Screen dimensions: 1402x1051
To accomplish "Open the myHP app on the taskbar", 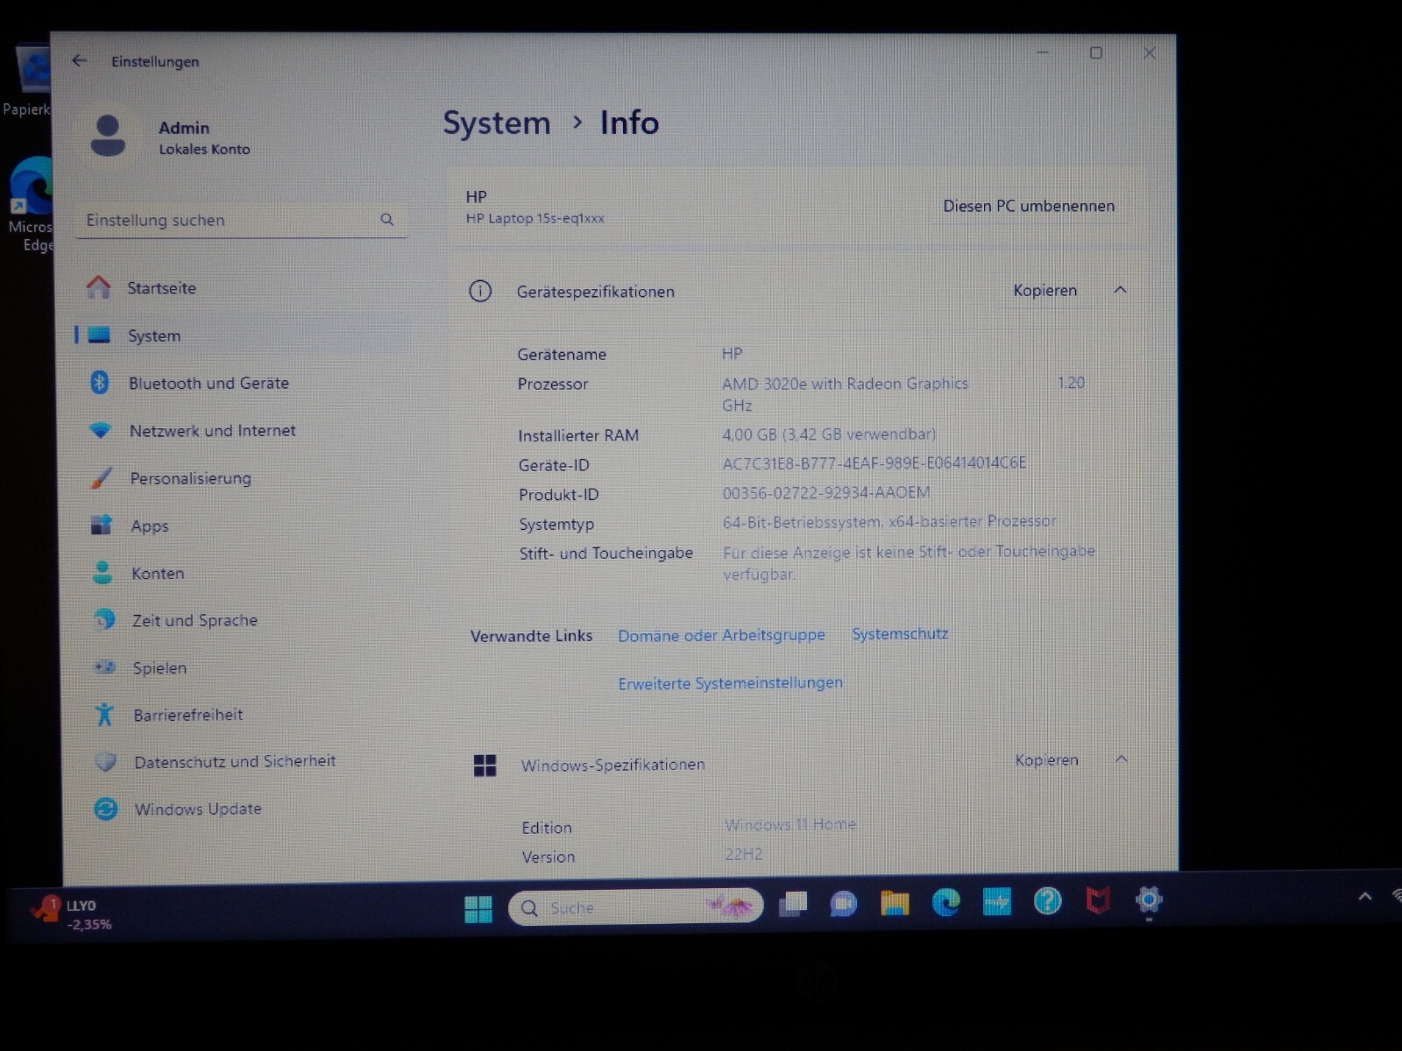I will pyautogui.click(x=996, y=901).
